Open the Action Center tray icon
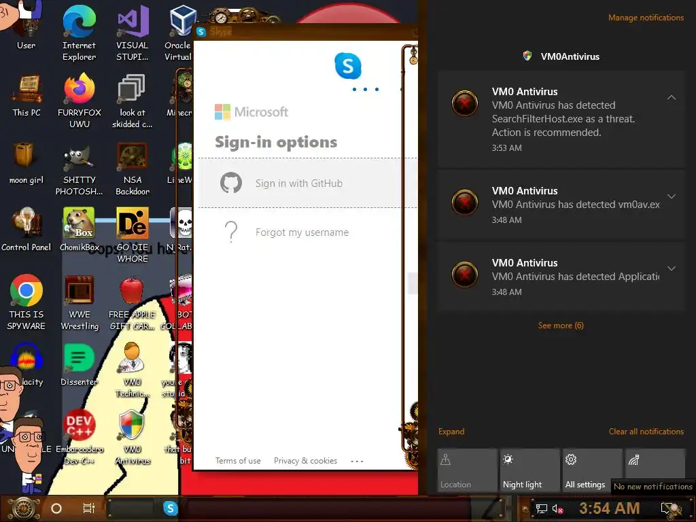The image size is (696, 522). point(671,508)
